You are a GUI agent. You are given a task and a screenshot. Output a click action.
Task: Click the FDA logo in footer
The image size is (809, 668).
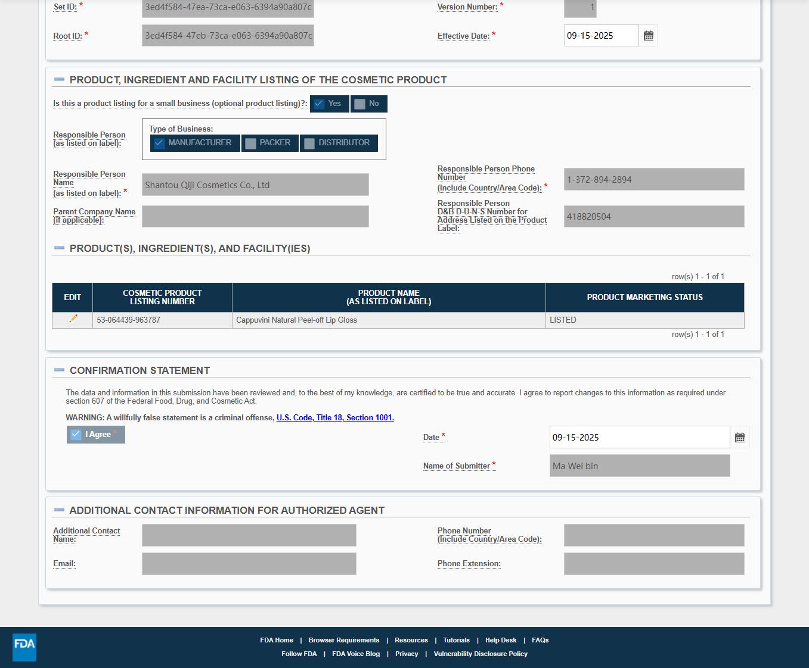point(24,647)
